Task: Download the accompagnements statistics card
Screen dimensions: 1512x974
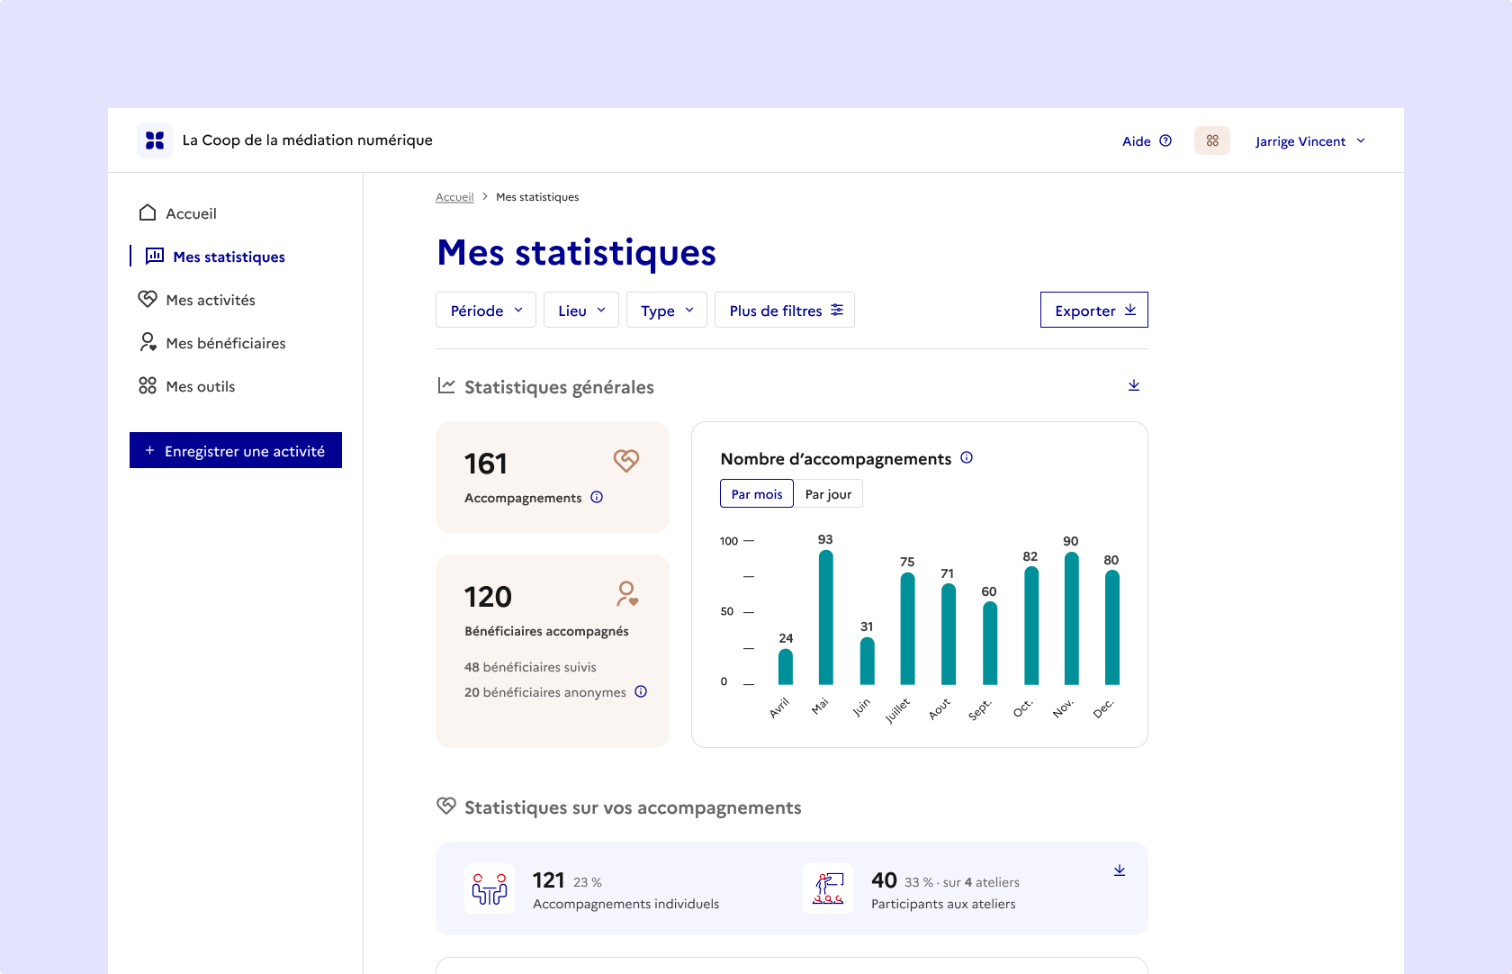Action: pos(1119,870)
